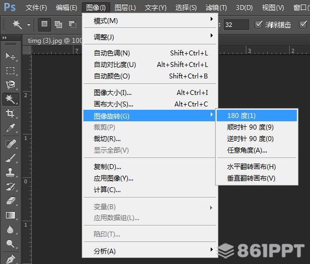Open the 图层(L) menu
This screenshot has height=264, width=310.
pos(125,8)
